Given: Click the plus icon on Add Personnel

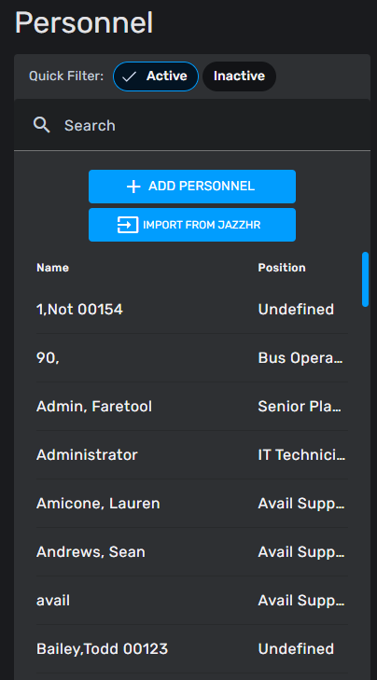Looking at the screenshot, I should (x=133, y=187).
